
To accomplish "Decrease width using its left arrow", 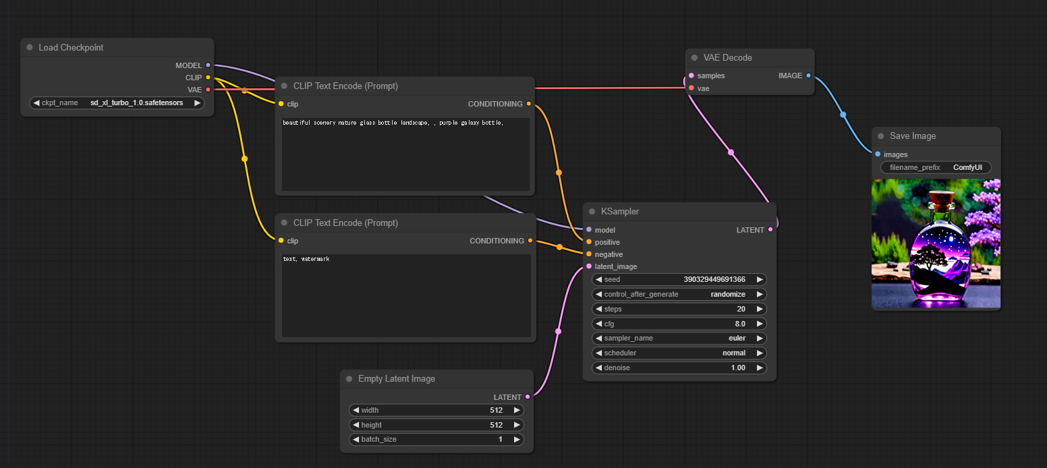I will pos(355,410).
